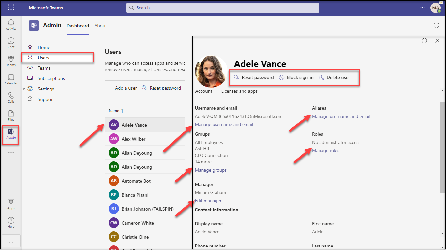Open more apps ellipsis in left rail
446x250 pixels.
11,152
